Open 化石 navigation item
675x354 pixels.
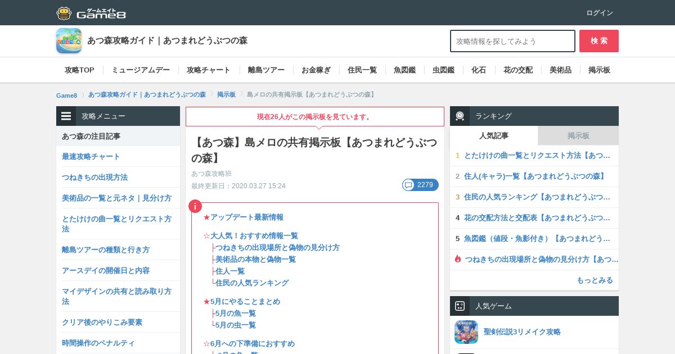[479, 70]
